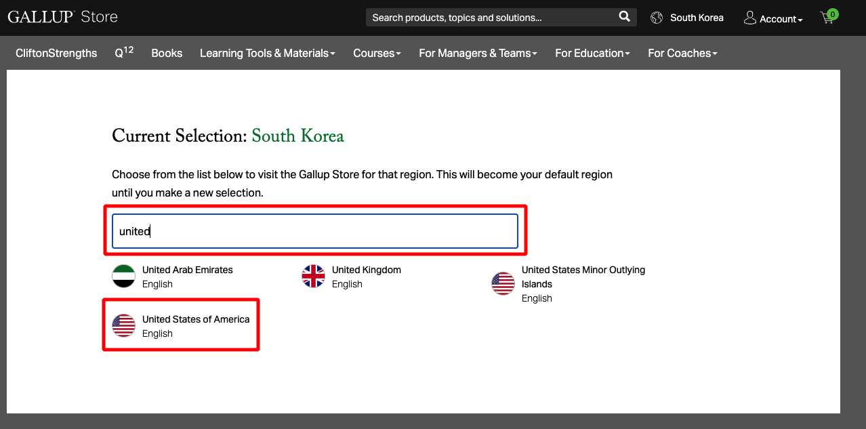This screenshot has width=866, height=429.
Task: Click the green South Korea selection heading
Action: point(298,136)
